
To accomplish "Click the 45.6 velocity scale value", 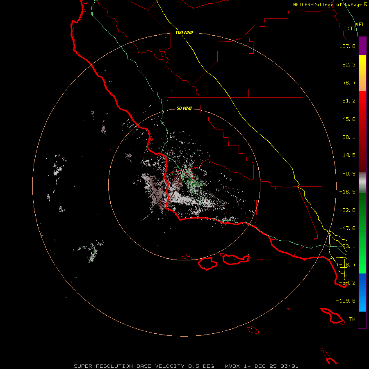I will coord(349,119).
